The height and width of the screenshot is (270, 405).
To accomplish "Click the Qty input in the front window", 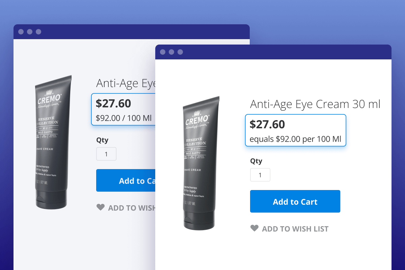I will click(260, 174).
